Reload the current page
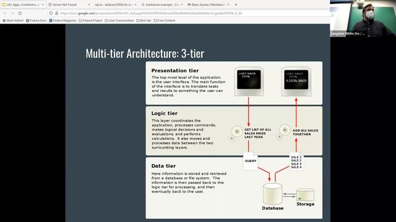This screenshot has height=222, width=396. 20,13
